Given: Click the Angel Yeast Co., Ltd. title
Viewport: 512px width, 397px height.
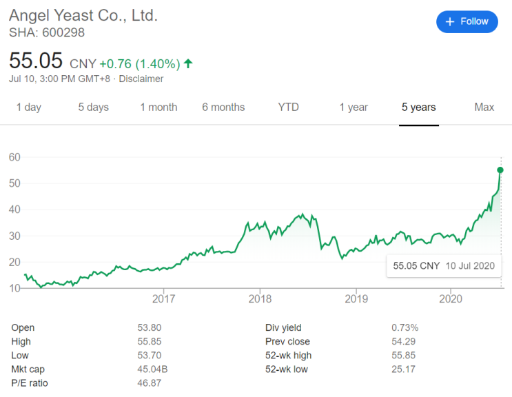Looking at the screenshot, I should pos(83,15).
